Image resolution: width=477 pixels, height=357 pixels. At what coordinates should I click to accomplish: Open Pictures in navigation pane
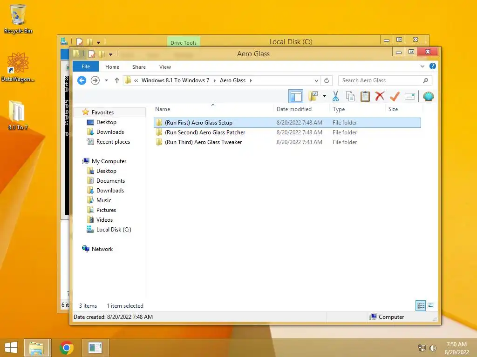click(x=106, y=210)
